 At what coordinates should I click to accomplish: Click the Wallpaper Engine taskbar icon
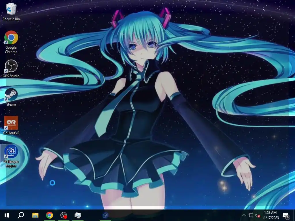[x=105, y=215]
